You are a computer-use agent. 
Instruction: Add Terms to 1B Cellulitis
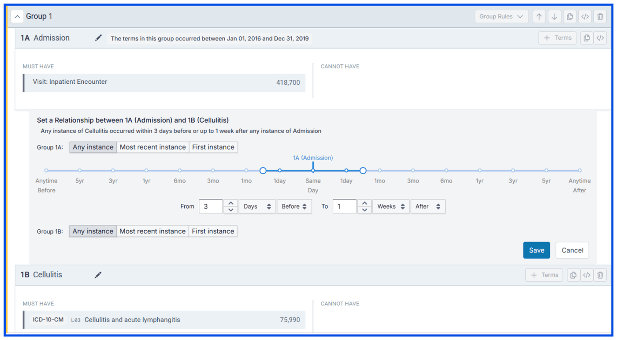pyautogui.click(x=544, y=275)
